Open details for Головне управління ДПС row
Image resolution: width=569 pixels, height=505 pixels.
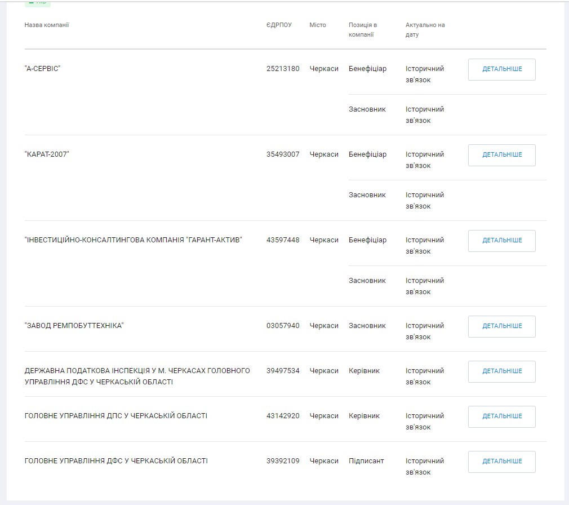tap(501, 417)
